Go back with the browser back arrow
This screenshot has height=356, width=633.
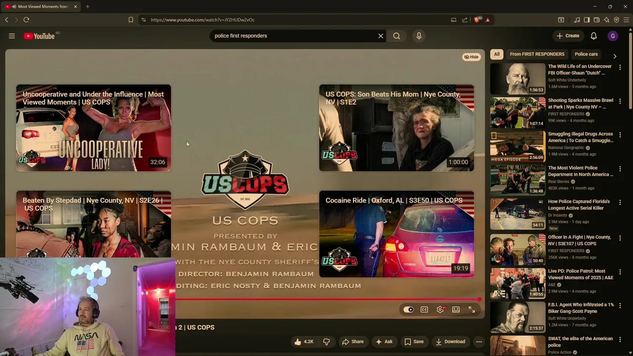tap(6, 20)
